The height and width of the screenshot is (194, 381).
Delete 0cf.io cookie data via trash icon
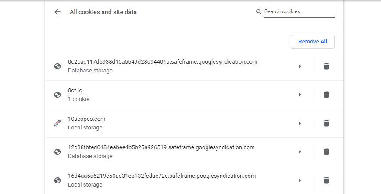326,95
